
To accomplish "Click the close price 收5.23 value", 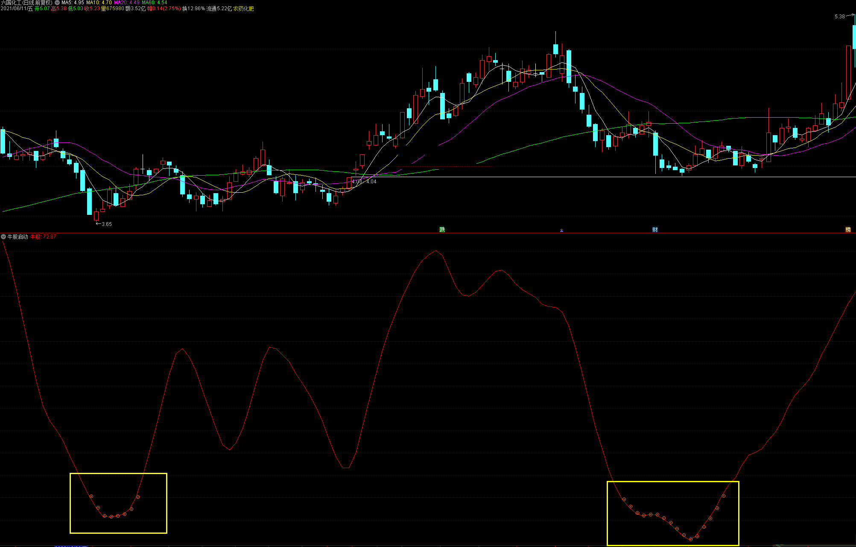I will click(92, 9).
